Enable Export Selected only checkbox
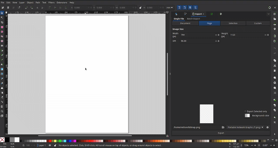Image resolution: width=278 pixels, height=148 pixels. tap(245, 111)
